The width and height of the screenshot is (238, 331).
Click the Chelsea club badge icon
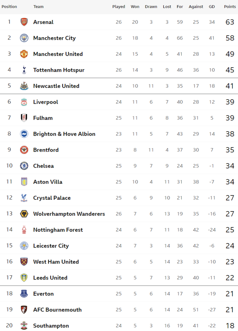pos(24,166)
